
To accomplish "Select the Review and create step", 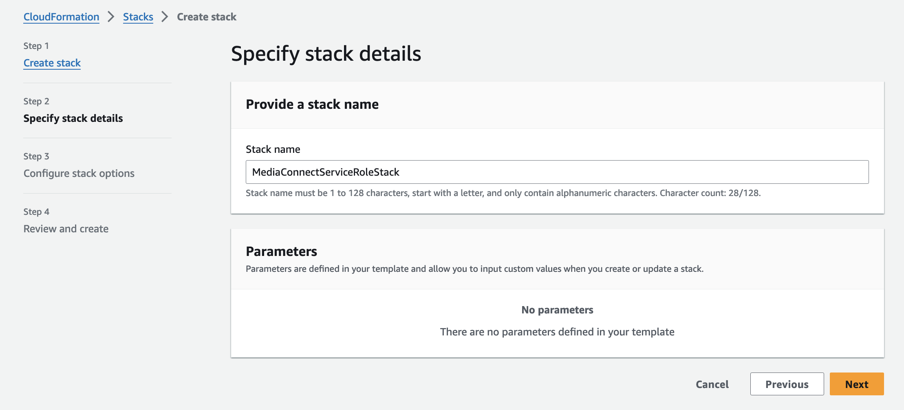I will point(66,229).
